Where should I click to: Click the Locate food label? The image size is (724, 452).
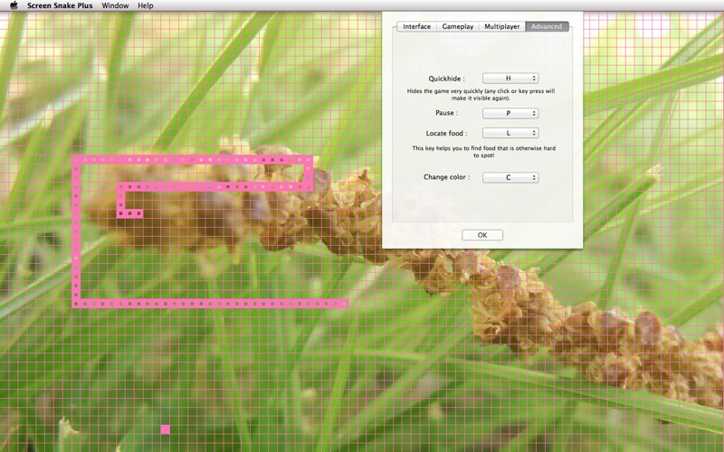[446, 133]
